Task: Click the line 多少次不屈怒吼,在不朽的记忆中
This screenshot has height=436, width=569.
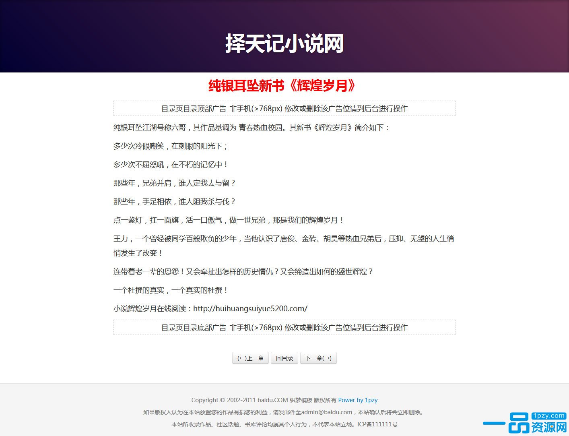Action: 171,164
